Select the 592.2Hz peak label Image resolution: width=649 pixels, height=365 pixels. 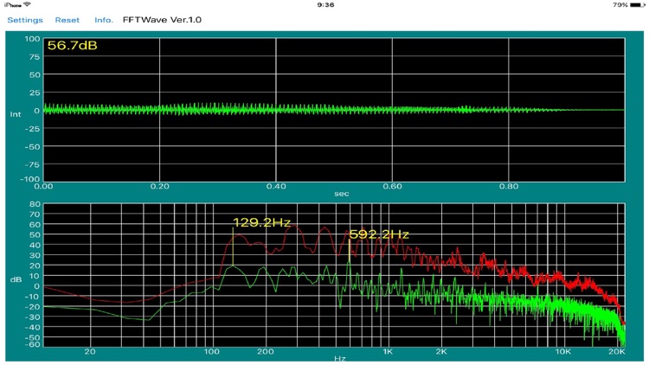[379, 234]
